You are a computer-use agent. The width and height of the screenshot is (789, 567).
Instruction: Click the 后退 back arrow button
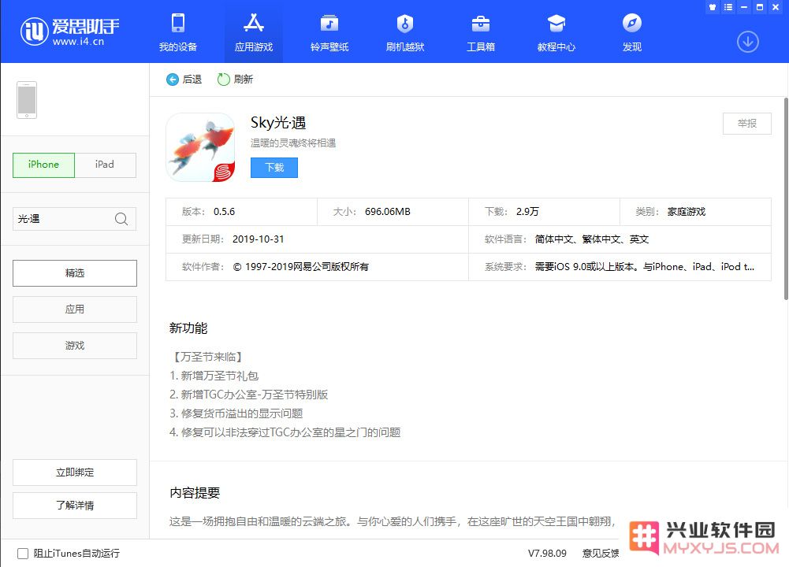click(184, 80)
